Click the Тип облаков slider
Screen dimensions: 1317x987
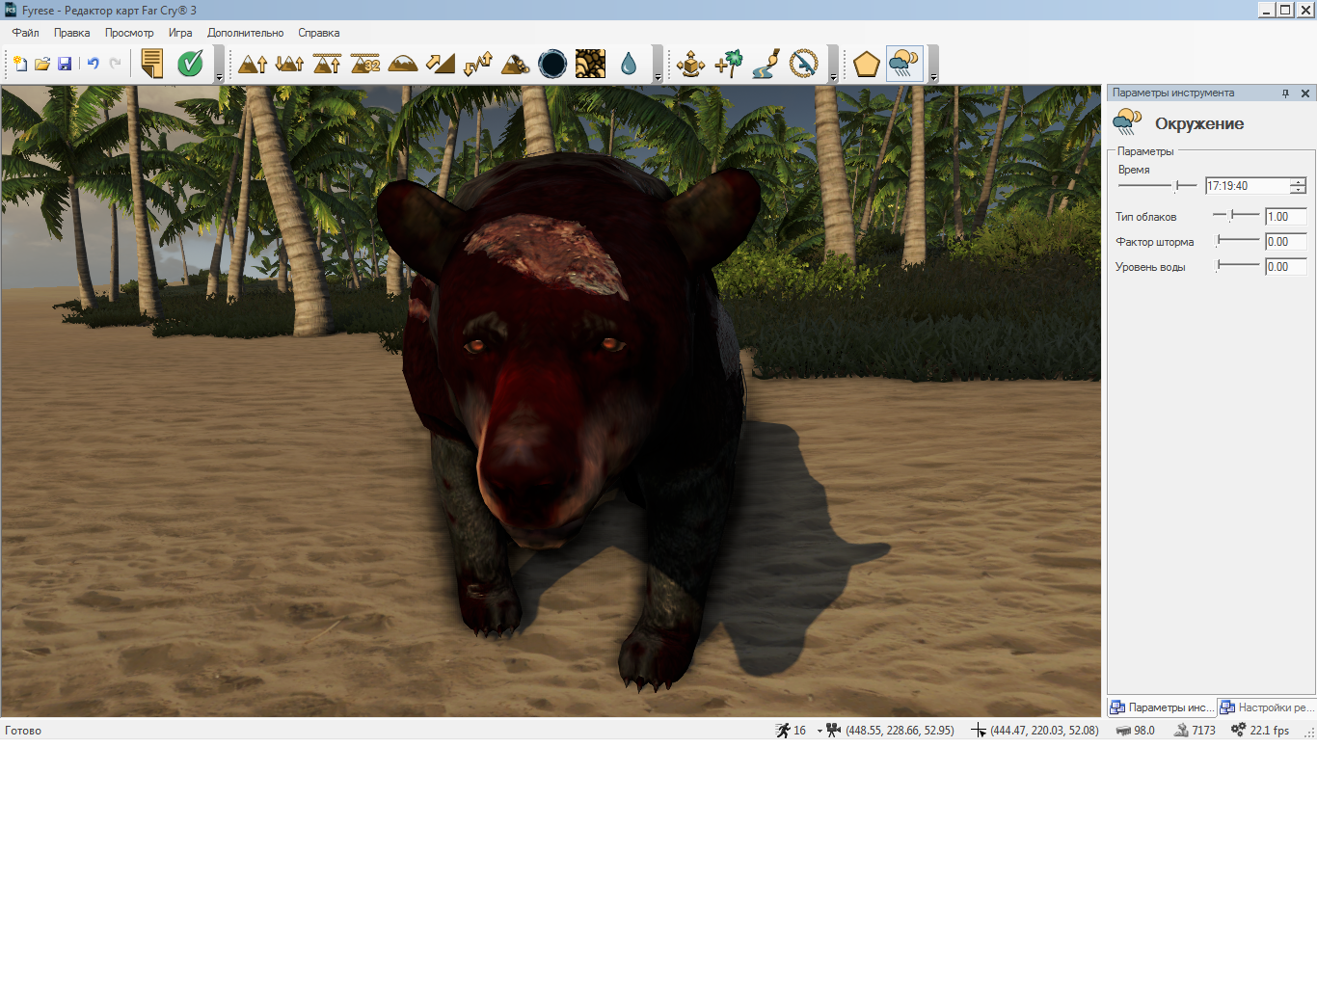[x=1236, y=215]
